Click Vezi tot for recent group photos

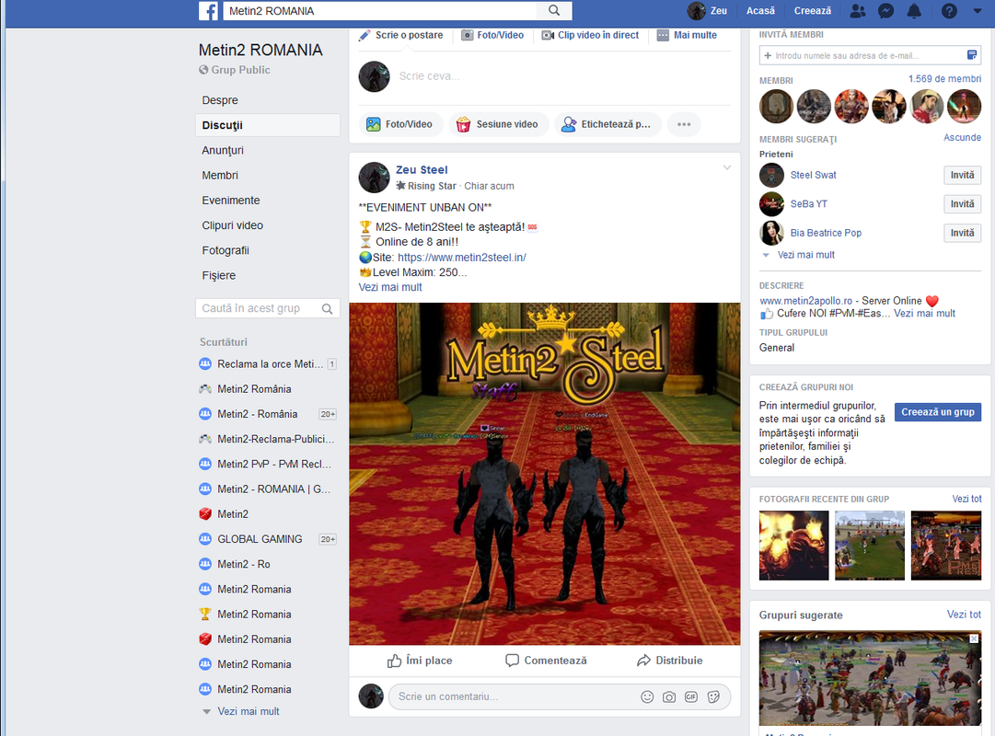pyautogui.click(x=966, y=500)
